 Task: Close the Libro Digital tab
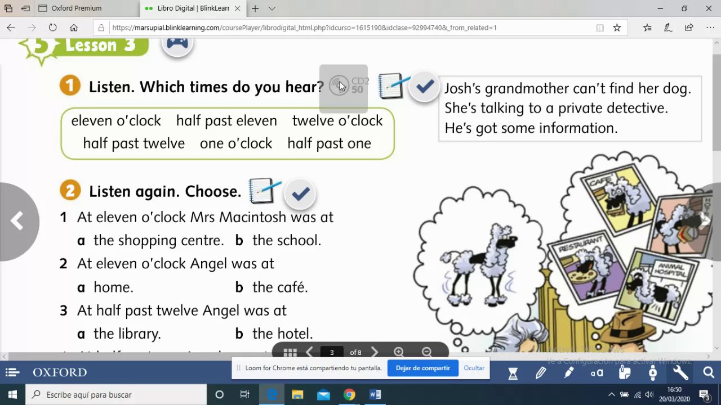(x=238, y=8)
